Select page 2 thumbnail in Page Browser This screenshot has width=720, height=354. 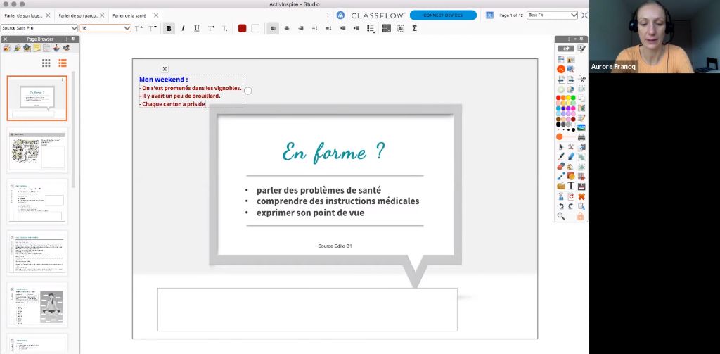point(37,151)
